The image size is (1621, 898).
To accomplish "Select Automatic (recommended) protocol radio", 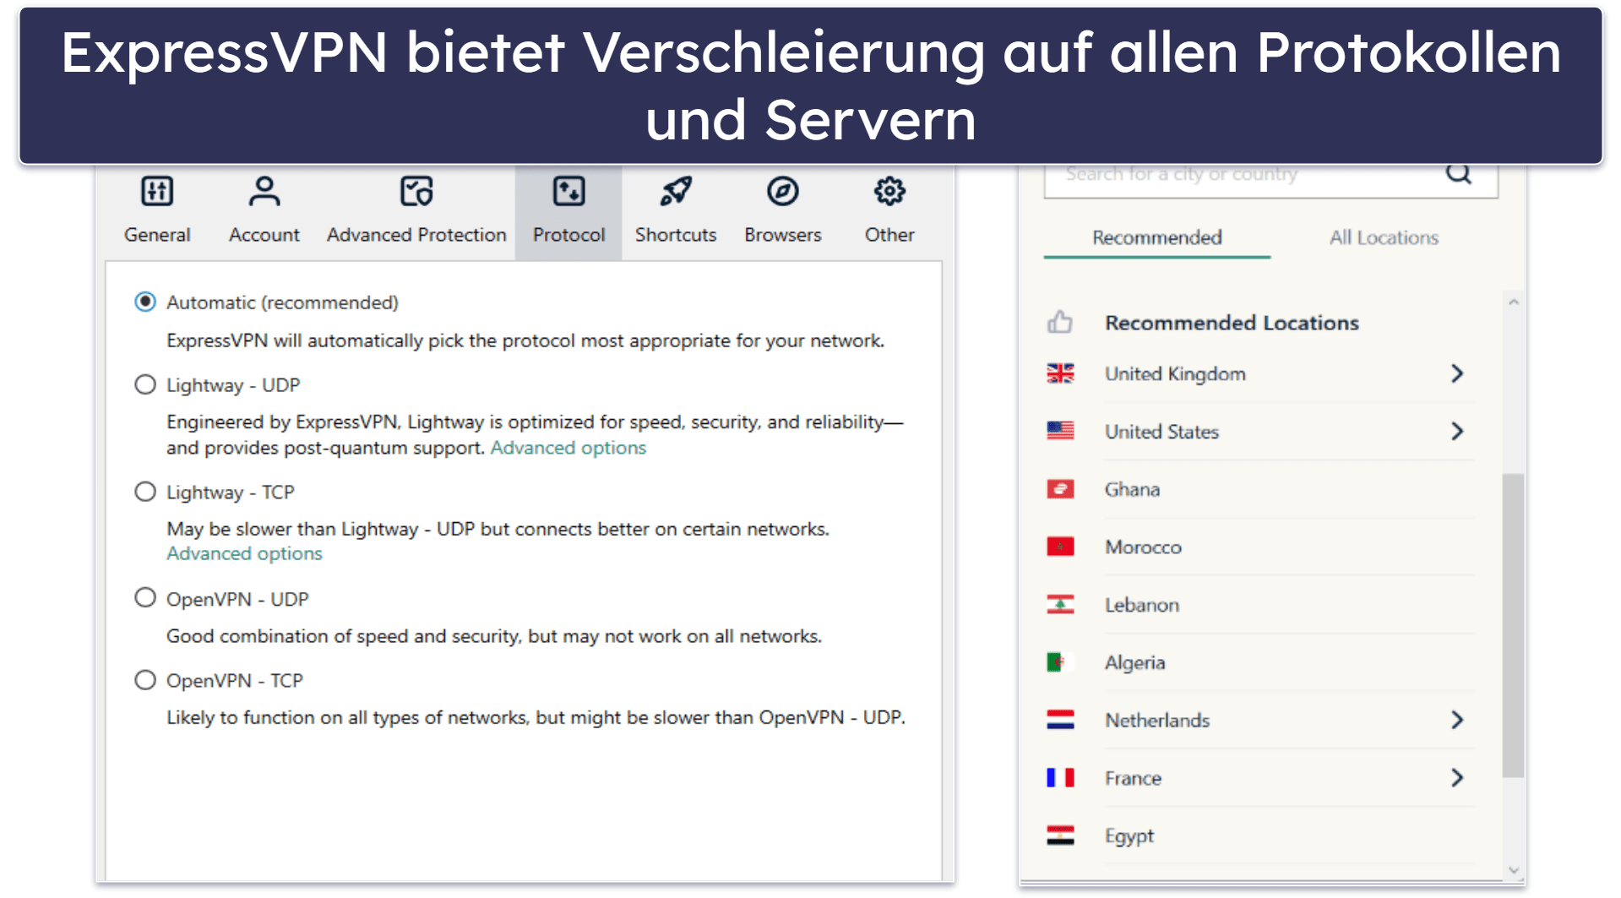I will [x=145, y=302].
